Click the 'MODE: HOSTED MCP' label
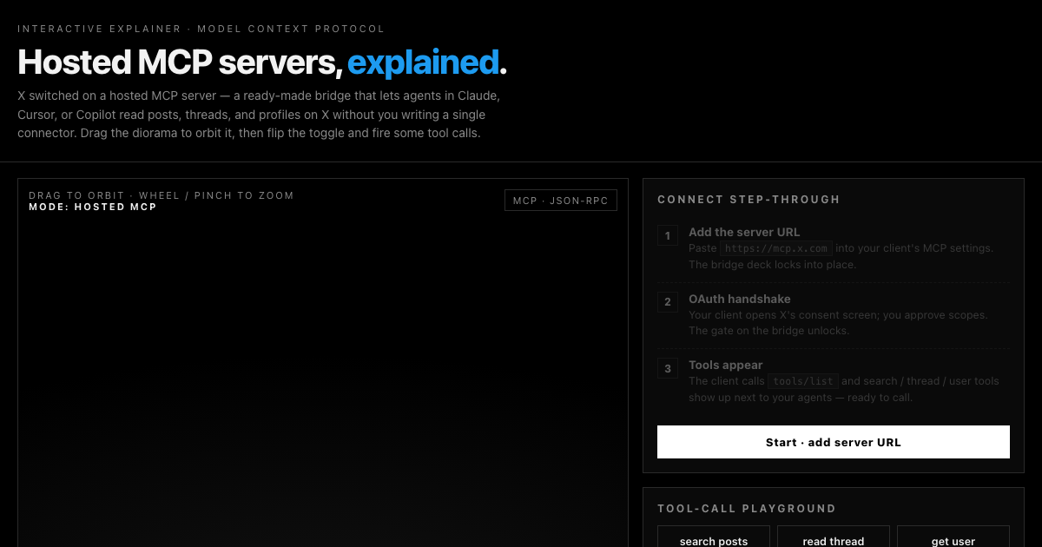This screenshot has height=547, width=1042. (93, 208)
